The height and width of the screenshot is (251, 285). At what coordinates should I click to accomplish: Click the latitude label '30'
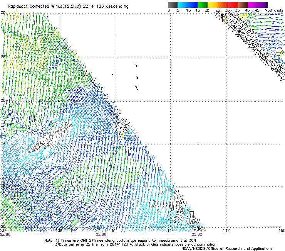click(3, 13)
